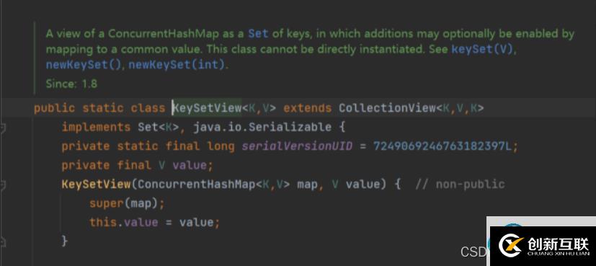This screenshot has width=596, height=266.
Task: Open the newKeySet(int) documentation link
Action: pyautogui.click(x=177, y=65)
